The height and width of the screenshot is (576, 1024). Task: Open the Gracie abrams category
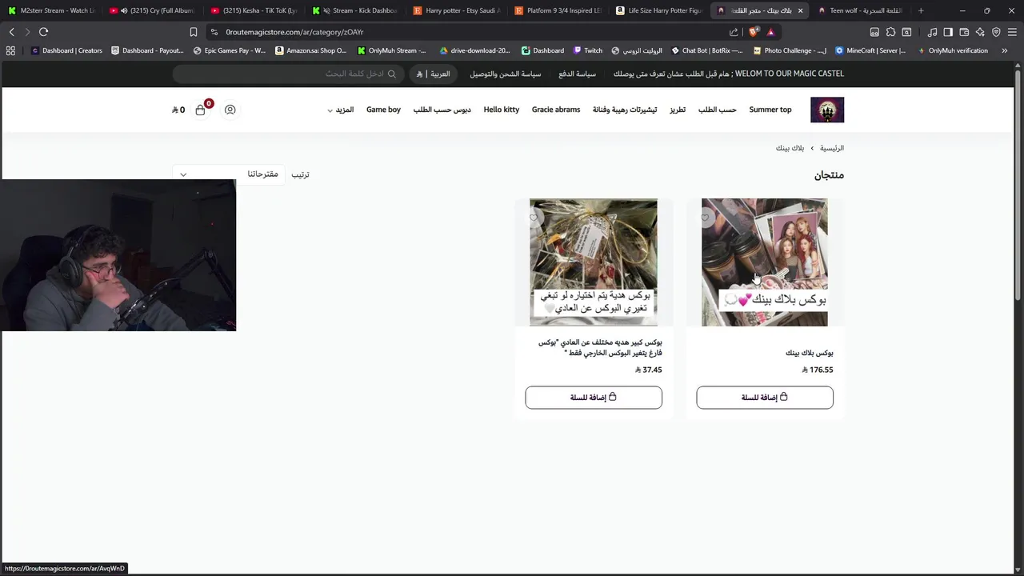(556, 110)
